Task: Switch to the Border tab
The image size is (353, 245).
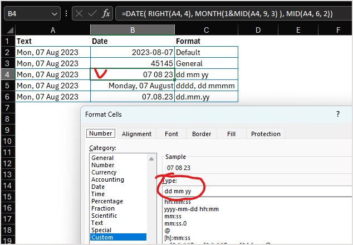Action: click(x=202, y=134)
